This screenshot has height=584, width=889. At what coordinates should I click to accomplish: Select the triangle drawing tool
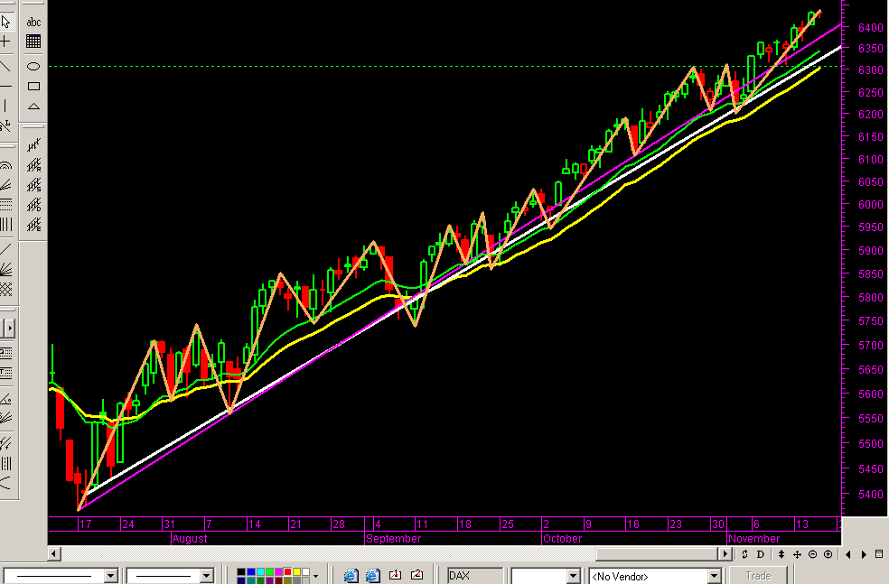33,106
